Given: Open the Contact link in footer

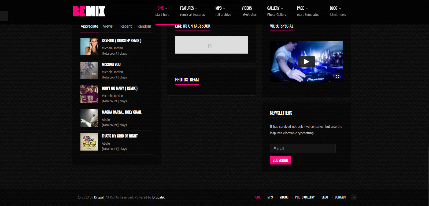Looking at the screenshot, I should 340,197.
